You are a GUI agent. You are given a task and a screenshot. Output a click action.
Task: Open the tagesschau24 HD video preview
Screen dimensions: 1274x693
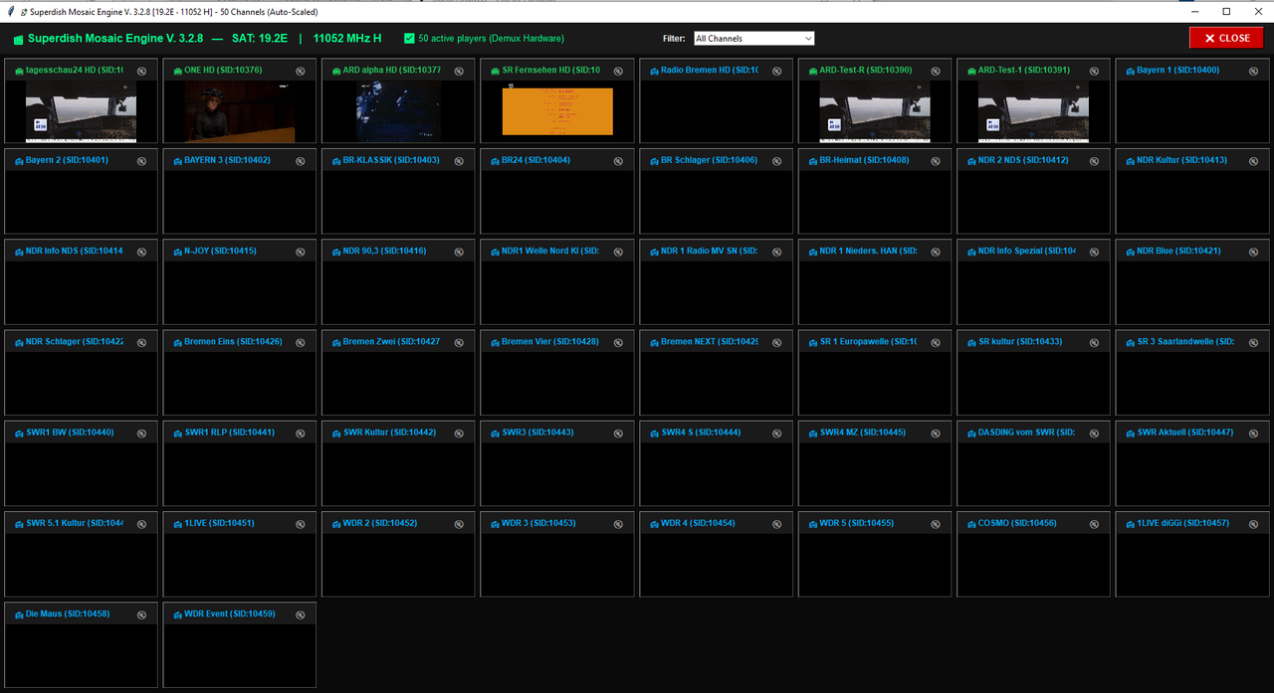point(81,111)
